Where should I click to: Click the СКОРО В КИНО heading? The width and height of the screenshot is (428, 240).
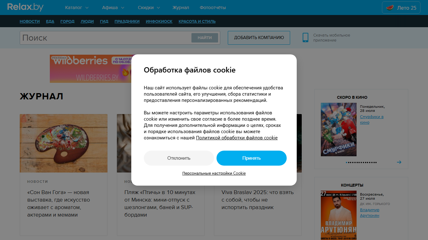tap(352, 97)
